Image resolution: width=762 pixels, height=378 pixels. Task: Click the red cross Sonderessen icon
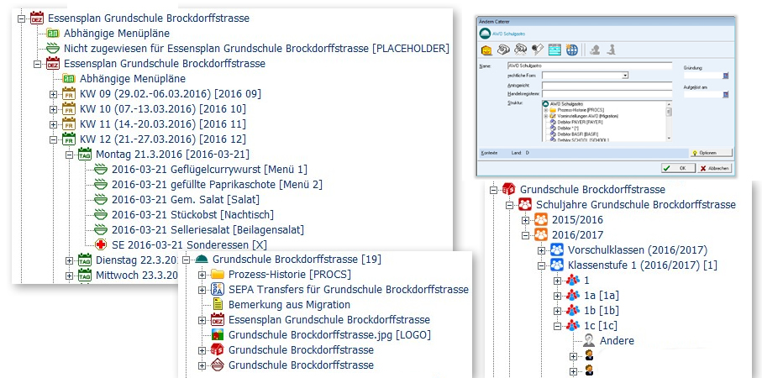(101, 244)
